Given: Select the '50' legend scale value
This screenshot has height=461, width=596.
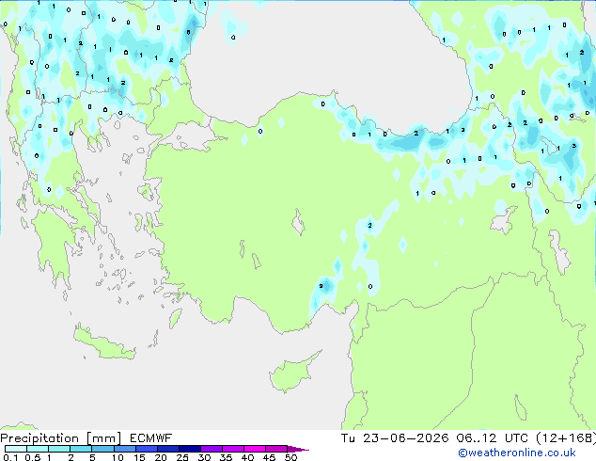Looking at the screenshot, I should pyautogui.click(x=290, y=457).
